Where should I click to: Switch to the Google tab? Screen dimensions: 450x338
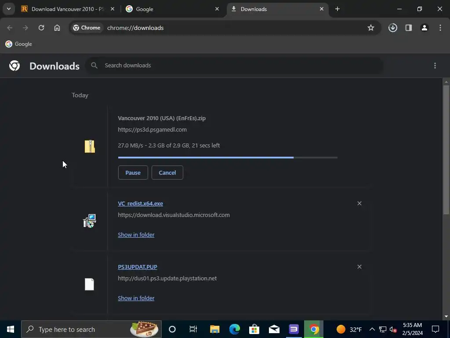[x=172, y=9]
